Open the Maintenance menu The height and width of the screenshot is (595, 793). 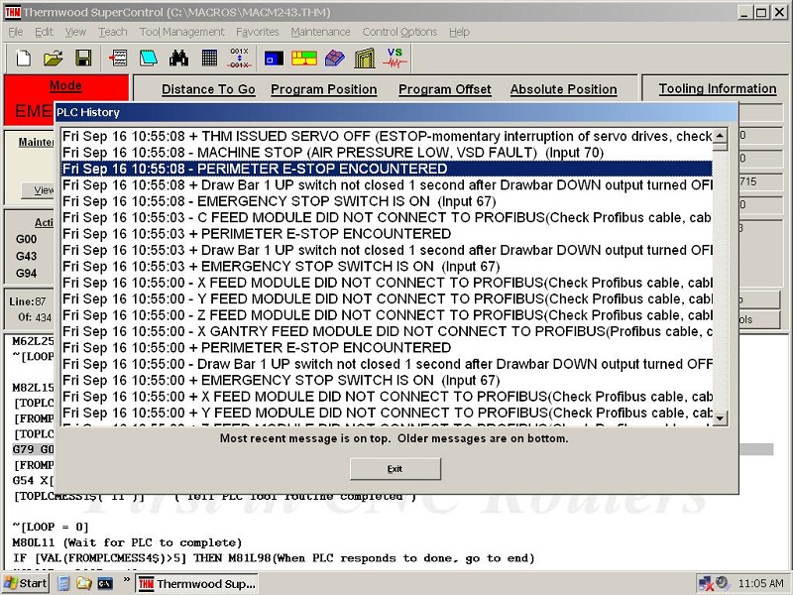click(x=320, y=32)
